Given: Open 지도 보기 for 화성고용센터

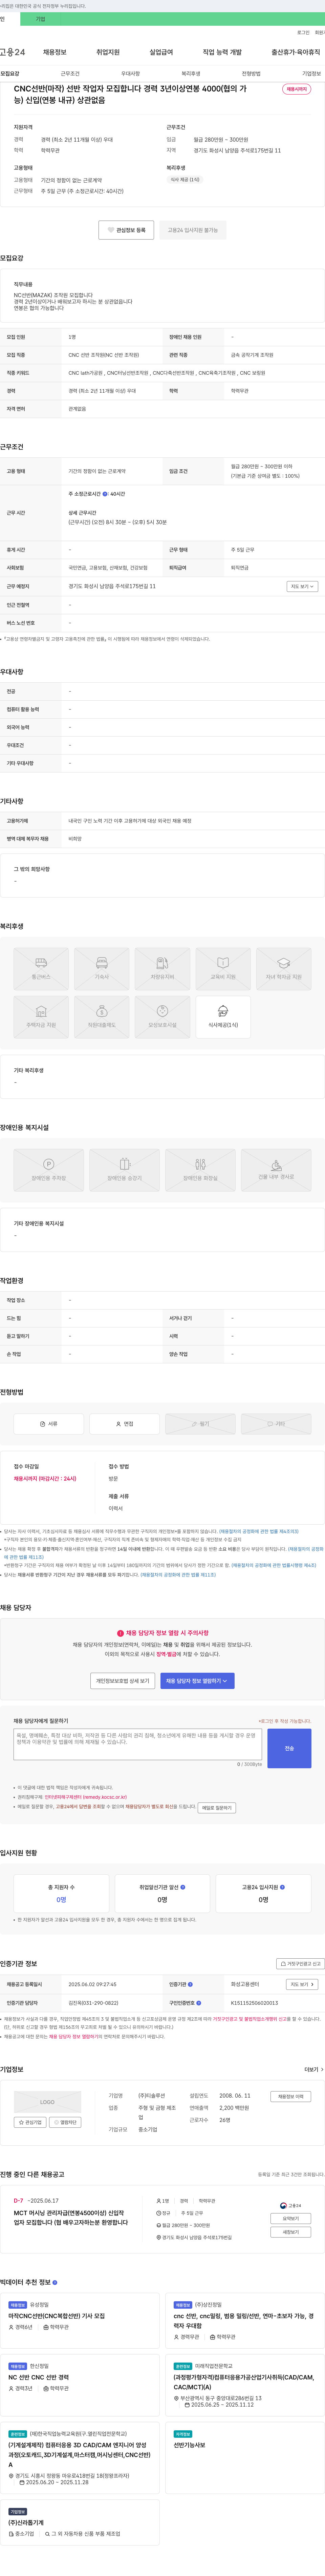Looking at the screenshot, I should click(302, 1984).
